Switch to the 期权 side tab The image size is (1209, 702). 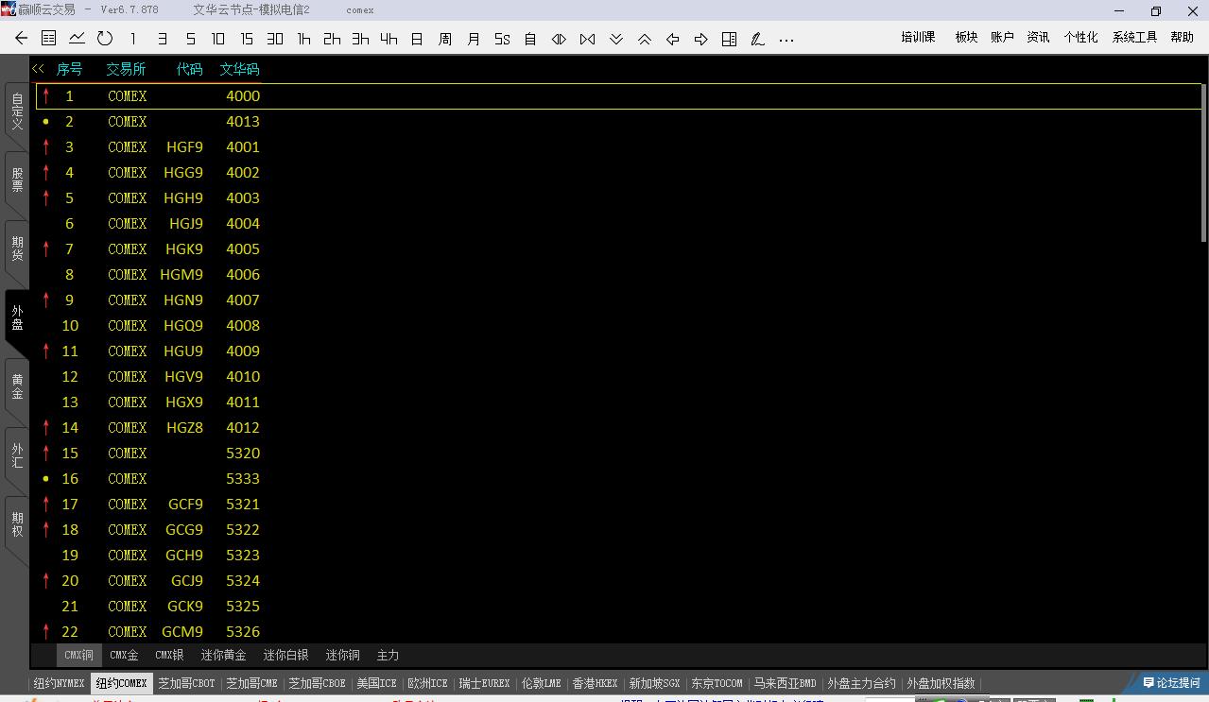tap(17, 524)
